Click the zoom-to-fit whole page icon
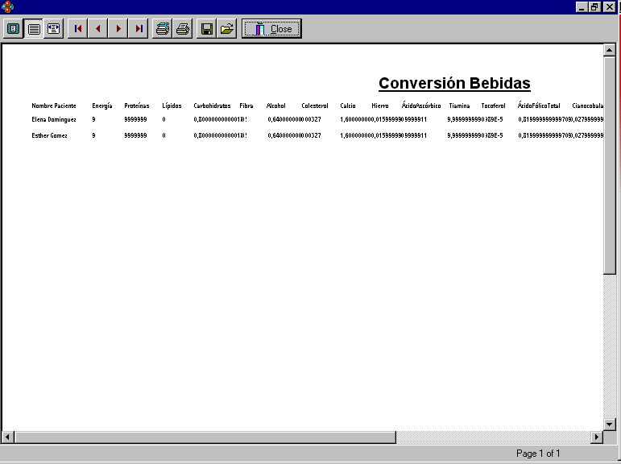The image size is (621, 464). pos(14,29)
